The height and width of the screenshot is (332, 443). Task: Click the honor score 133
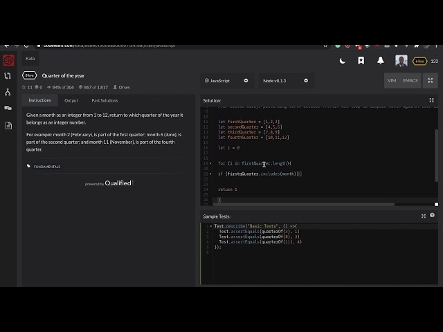tap(434, 62)
